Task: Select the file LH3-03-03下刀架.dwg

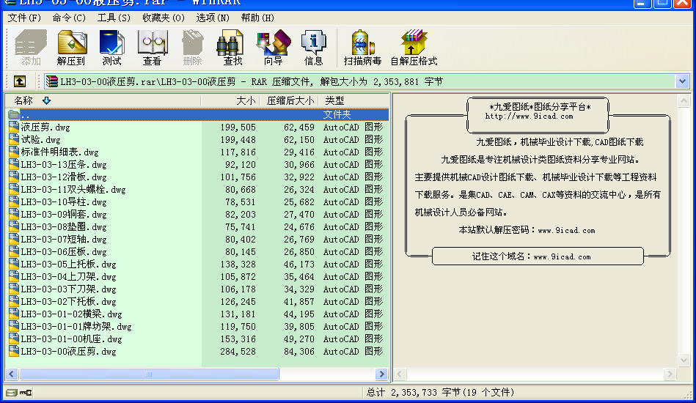Action: (x=68, y=289)
